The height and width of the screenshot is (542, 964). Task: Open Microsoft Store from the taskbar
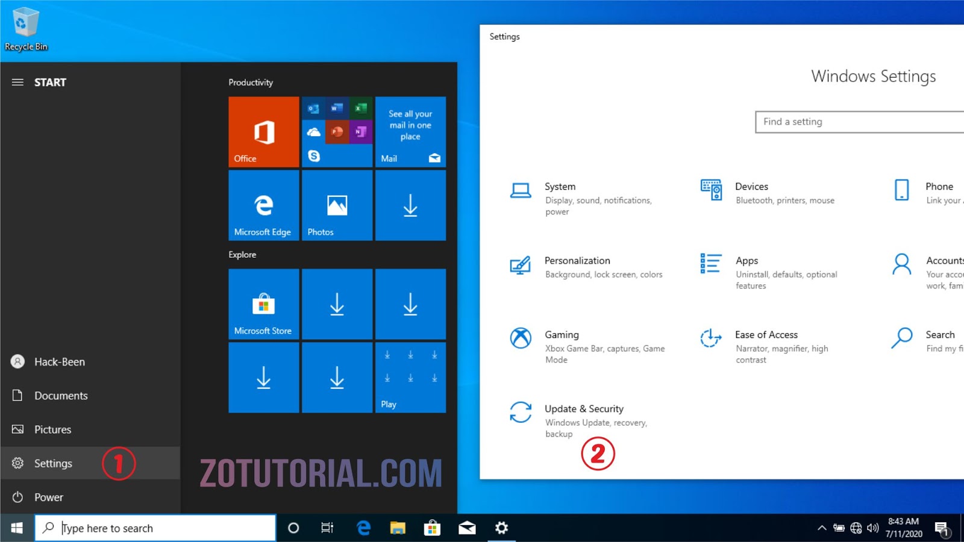(x=432, y=528)
